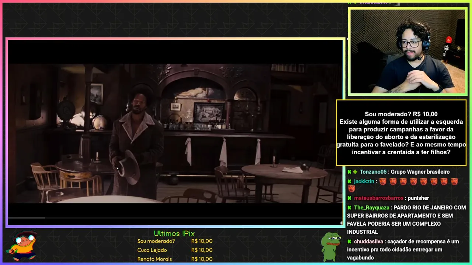Click the lone face emote on jackkzin's wrapped line

pyautogui.click(x=351, y=189)
